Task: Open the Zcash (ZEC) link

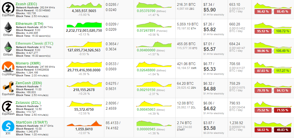Action: [26, 4]
